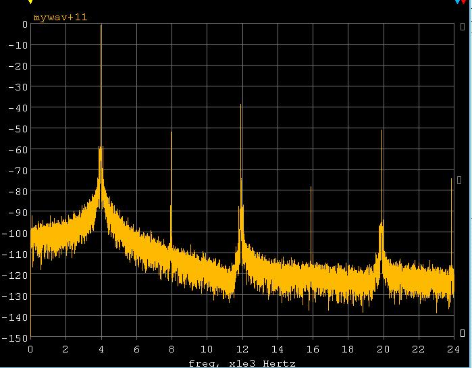Click the freq, x1e3 Hertz axis title
This screenshot has height=368, width=472.
[242, 364]
